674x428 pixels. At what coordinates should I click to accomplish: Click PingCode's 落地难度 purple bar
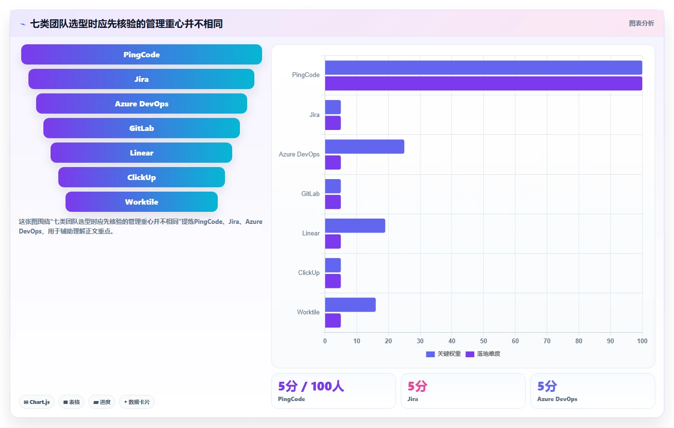(x=484, y=83)
